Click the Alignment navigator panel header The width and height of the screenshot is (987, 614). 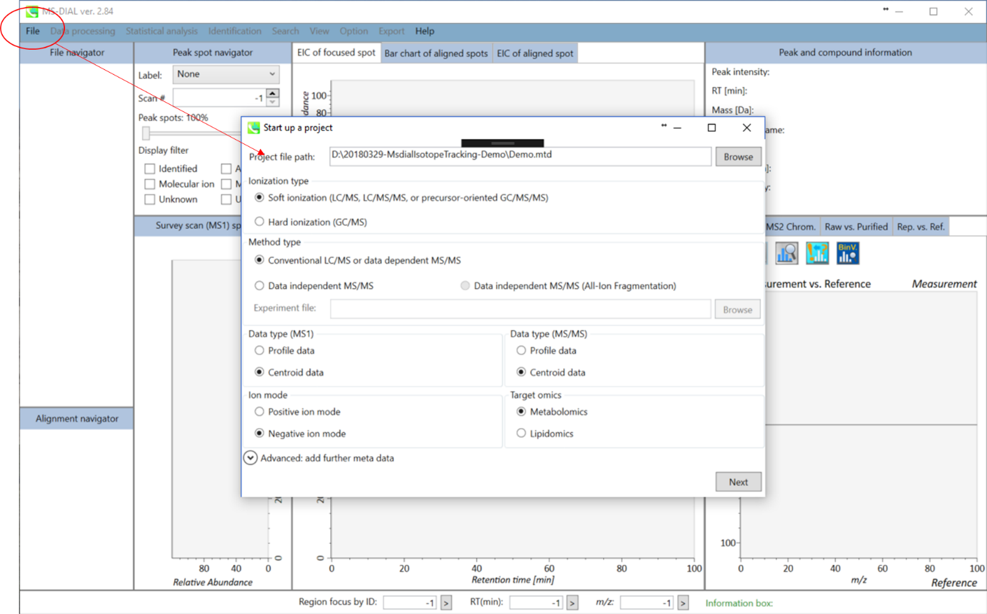click(77, 418)
